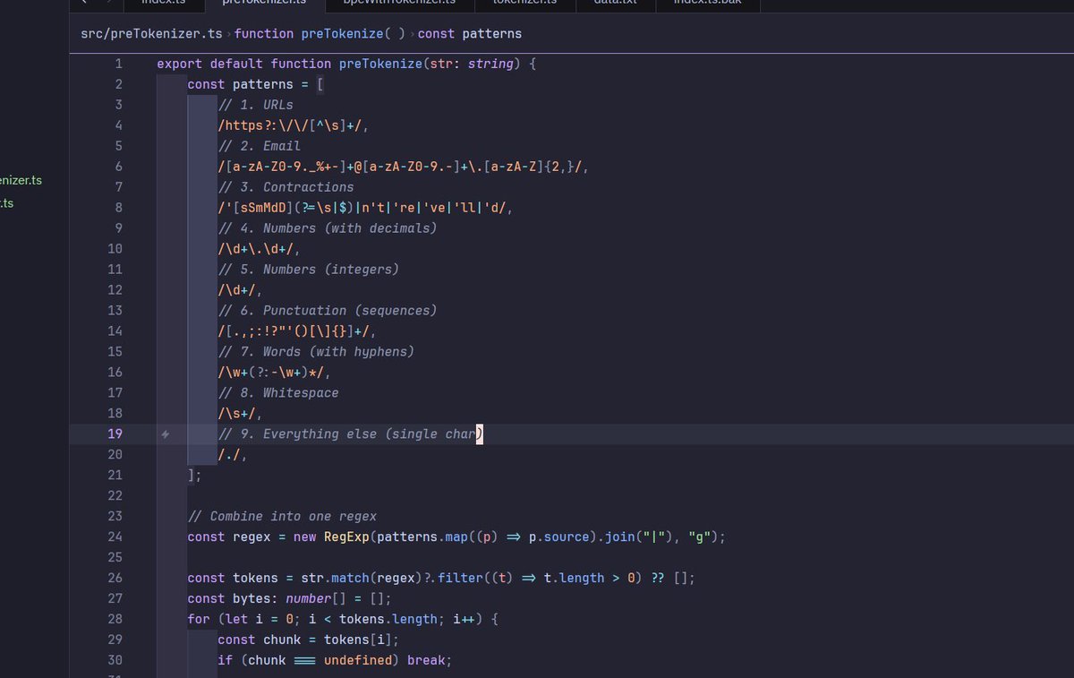Click line number 28 in the gutter
This screenshot has height=678, width=1074.
click(x=115, y=620)
